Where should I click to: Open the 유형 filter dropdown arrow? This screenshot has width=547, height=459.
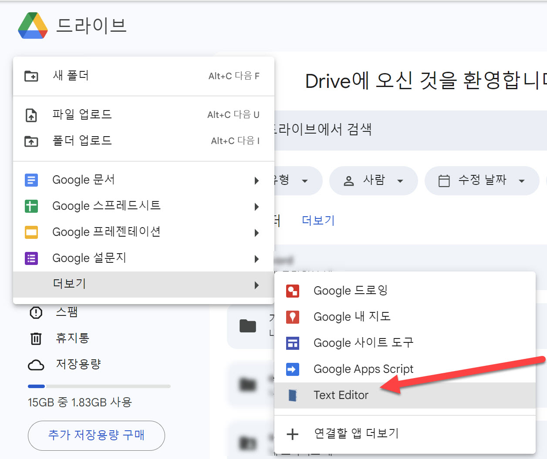point(305,181)
